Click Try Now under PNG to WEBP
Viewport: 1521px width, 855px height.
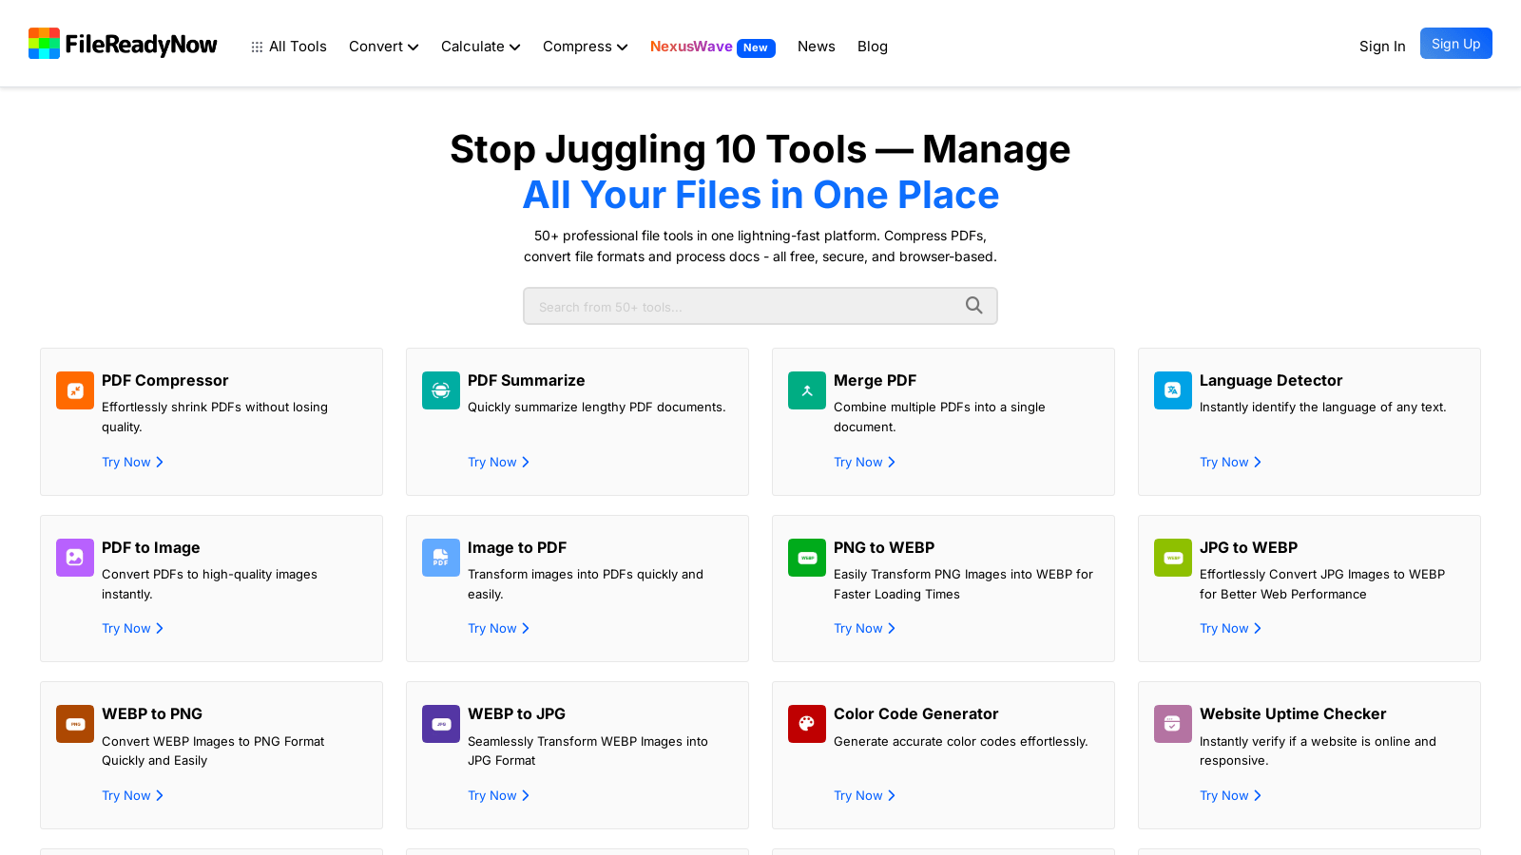[864, 629]
